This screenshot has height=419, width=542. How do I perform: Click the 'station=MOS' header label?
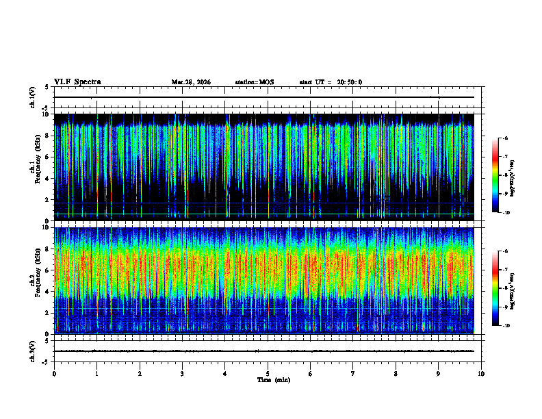pyautogui.click(x=255, y=82)
